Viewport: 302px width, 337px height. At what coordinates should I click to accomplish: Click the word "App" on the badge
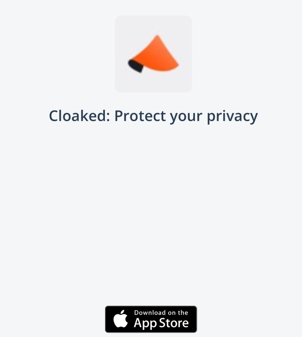tap(146, 323)
